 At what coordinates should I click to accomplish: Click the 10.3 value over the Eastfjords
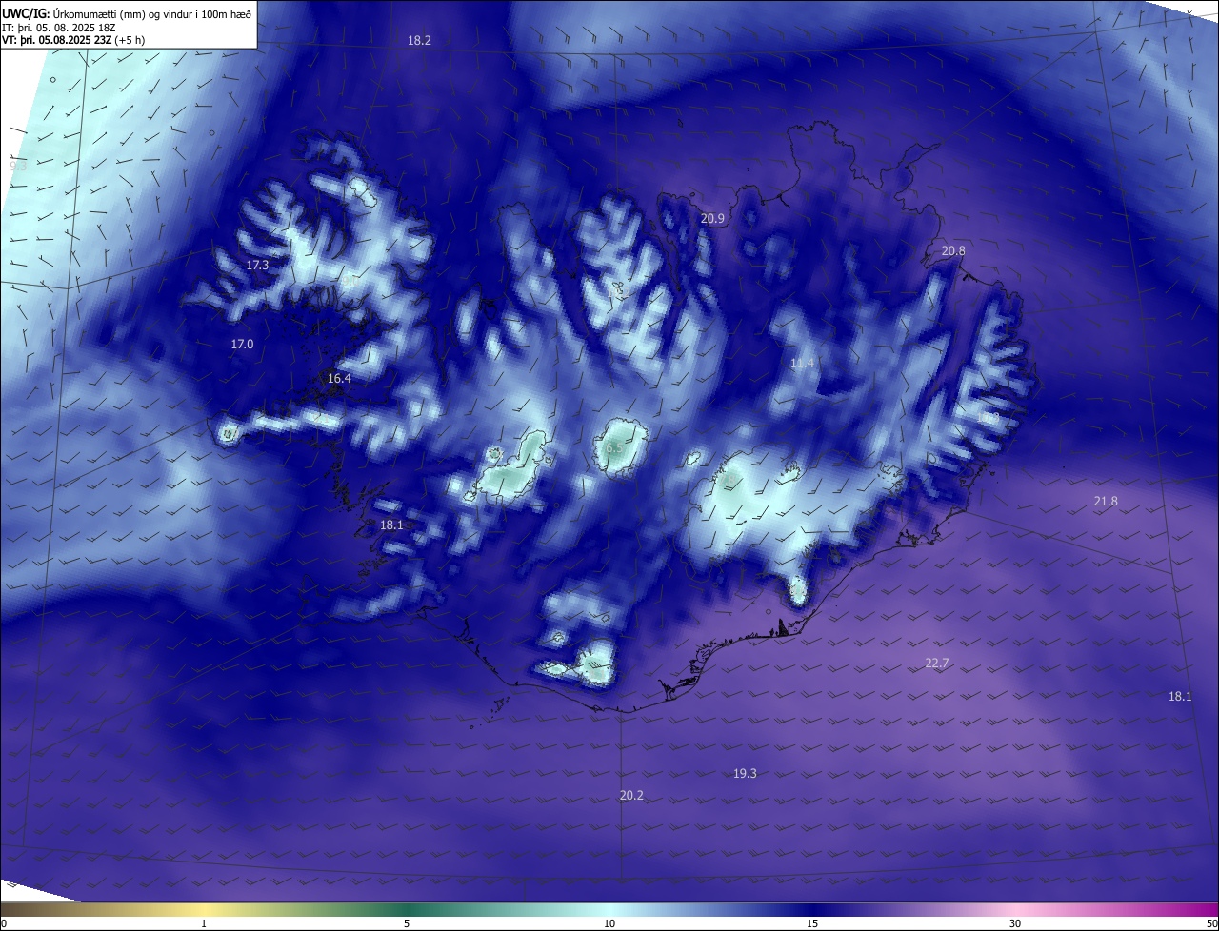[x=988, y=418]
